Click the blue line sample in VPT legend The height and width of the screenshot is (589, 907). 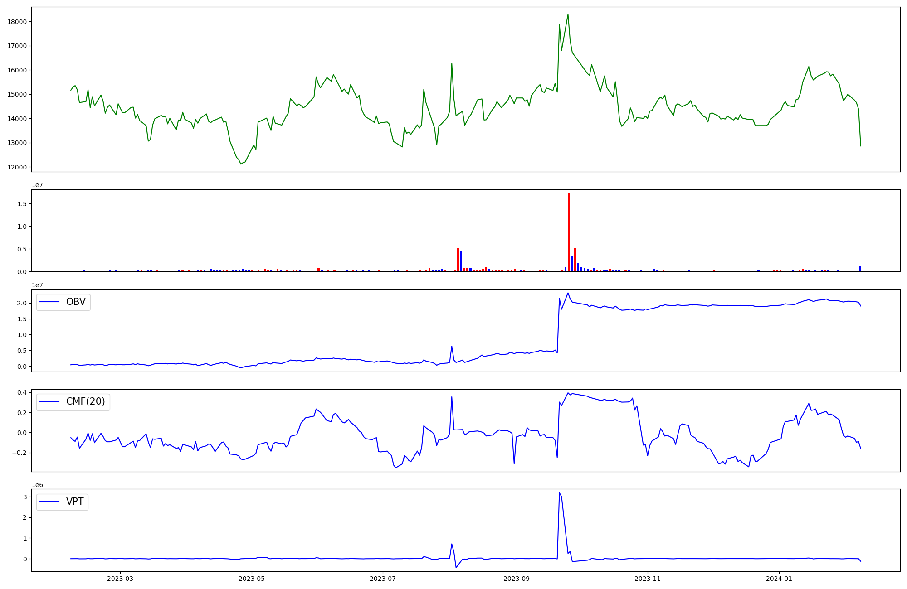50,502
